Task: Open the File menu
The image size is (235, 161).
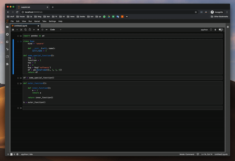Action: tap(12, 21)
